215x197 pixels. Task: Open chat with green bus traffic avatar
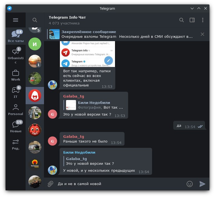pos(35,113)
